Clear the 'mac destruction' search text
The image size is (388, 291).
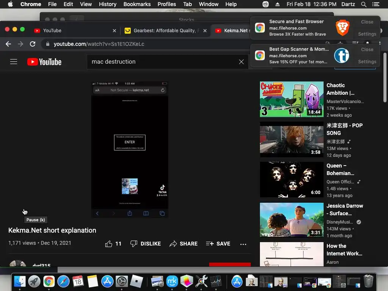point(241,62)
